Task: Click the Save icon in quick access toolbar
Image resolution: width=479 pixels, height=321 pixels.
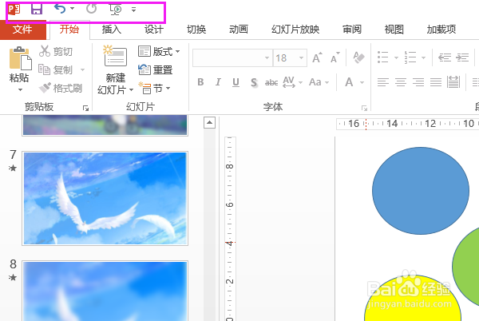Action: click(37, 9)
